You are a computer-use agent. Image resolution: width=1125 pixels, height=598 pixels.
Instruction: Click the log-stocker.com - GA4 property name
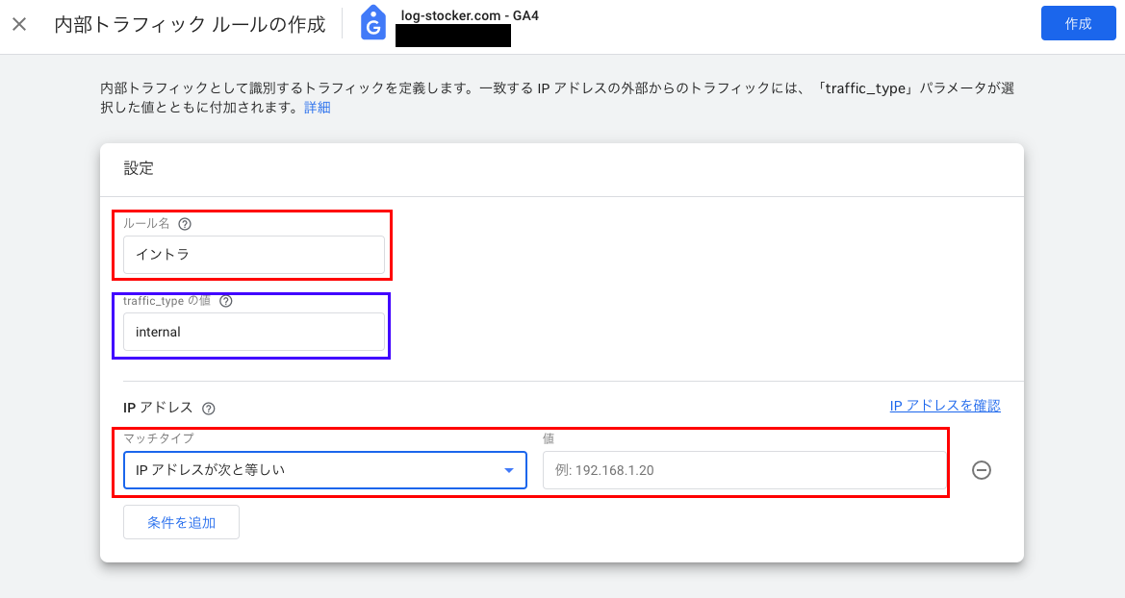[470, 15]
